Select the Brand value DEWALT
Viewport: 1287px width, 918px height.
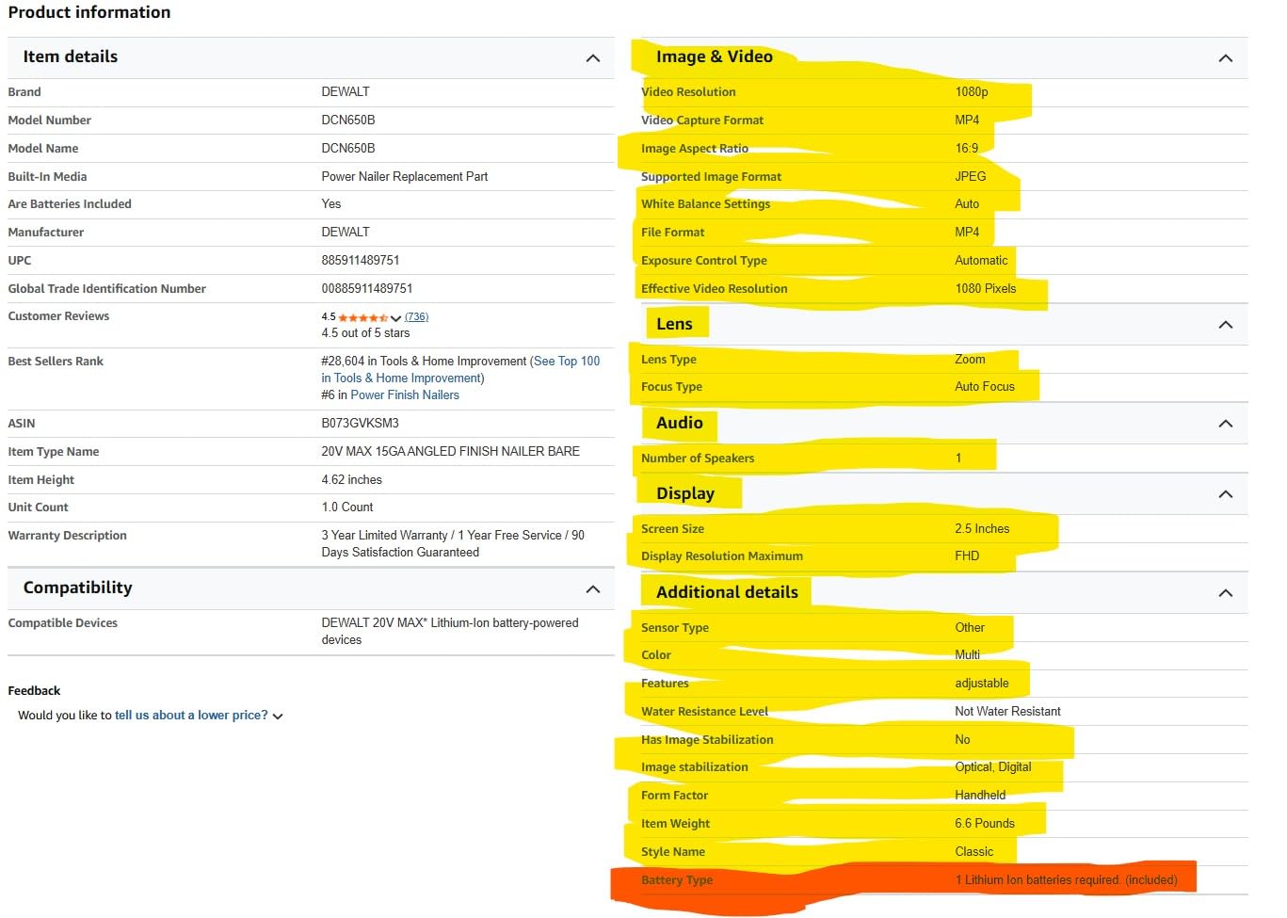point(346,92)
